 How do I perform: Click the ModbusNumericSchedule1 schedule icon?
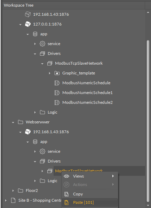[x=57, y=93]
